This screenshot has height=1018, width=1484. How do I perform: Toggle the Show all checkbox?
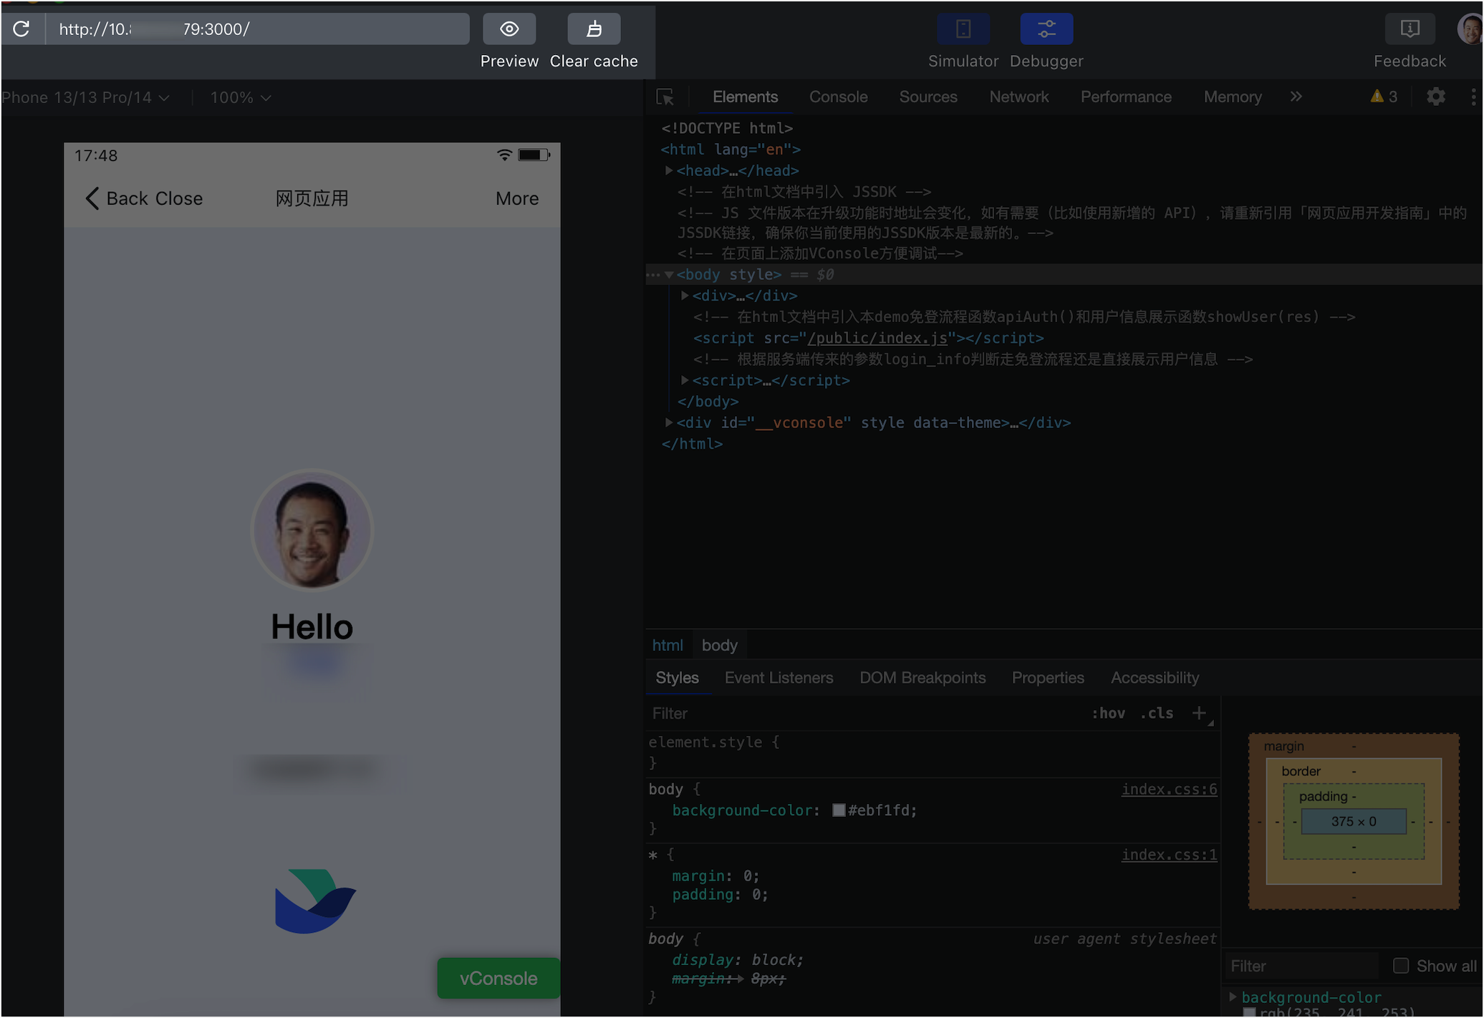[1401, 966]
